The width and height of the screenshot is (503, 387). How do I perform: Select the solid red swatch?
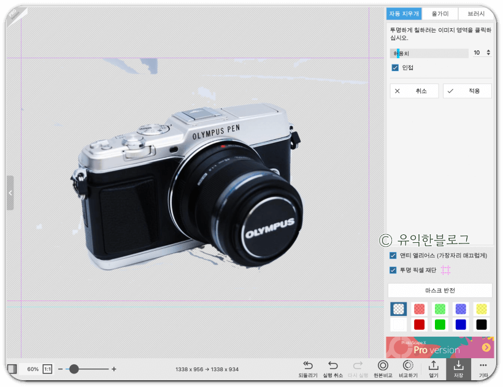(x=420, y=324)
